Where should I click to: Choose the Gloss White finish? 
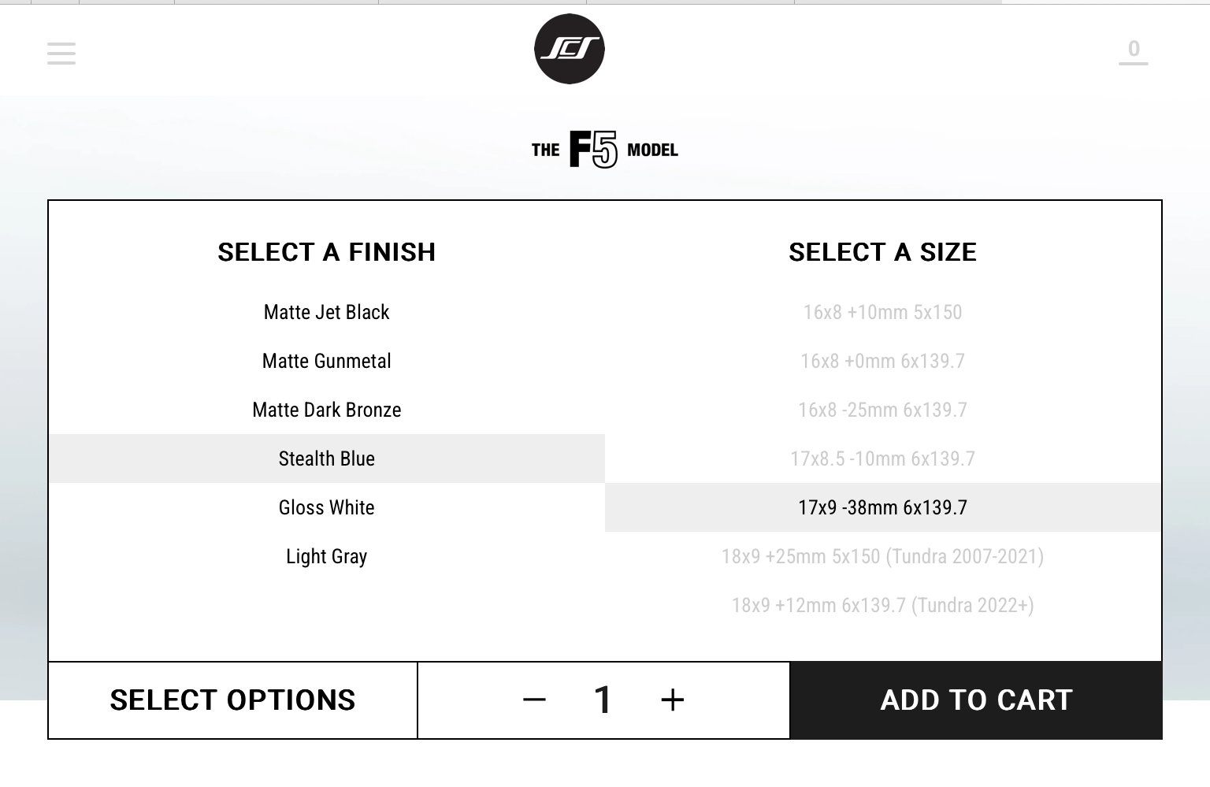pyautogui.click(x=327, y=507)
